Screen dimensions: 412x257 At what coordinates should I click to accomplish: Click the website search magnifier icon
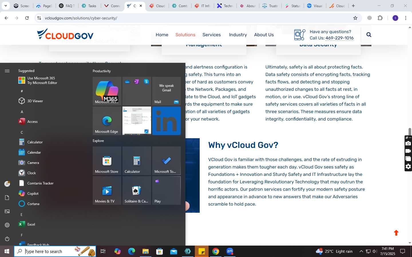coord(369,35)
